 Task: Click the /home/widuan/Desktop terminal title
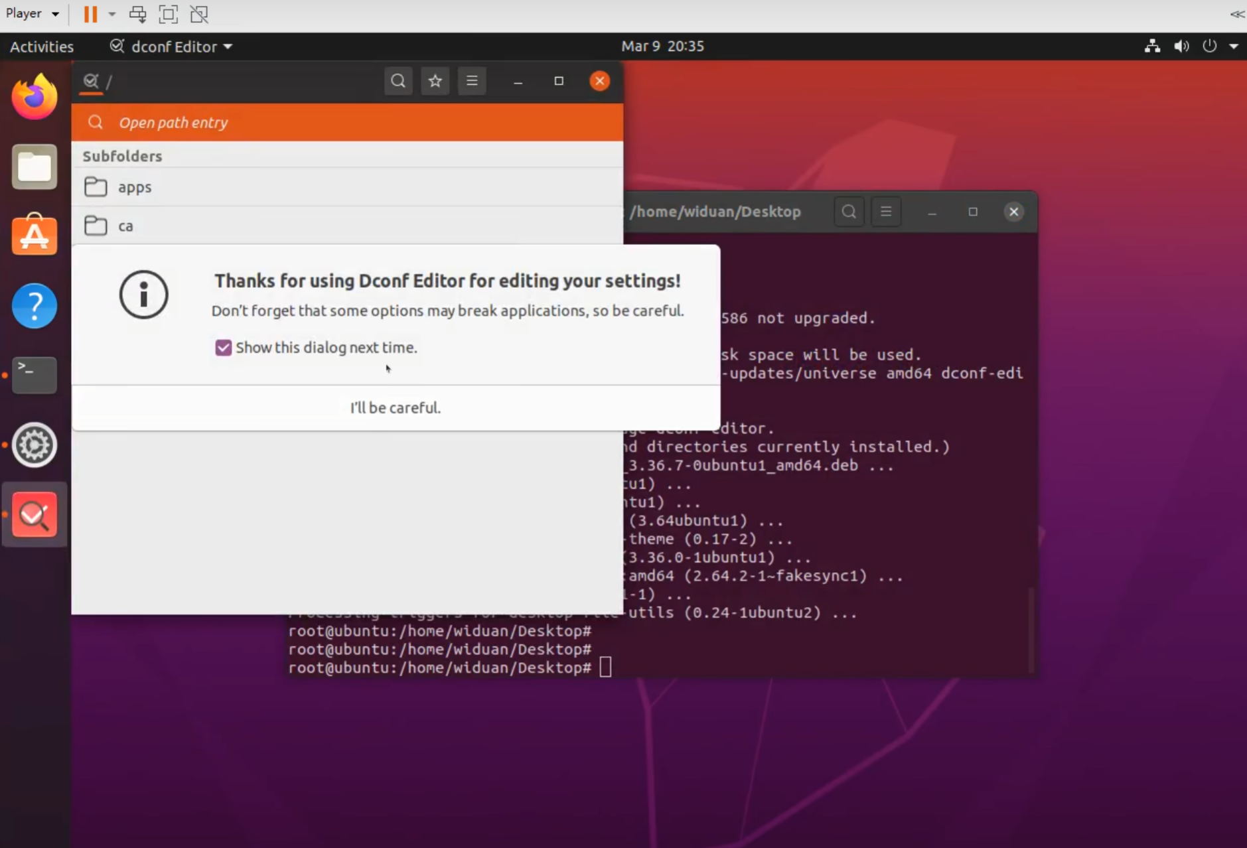tap(715, 212)
